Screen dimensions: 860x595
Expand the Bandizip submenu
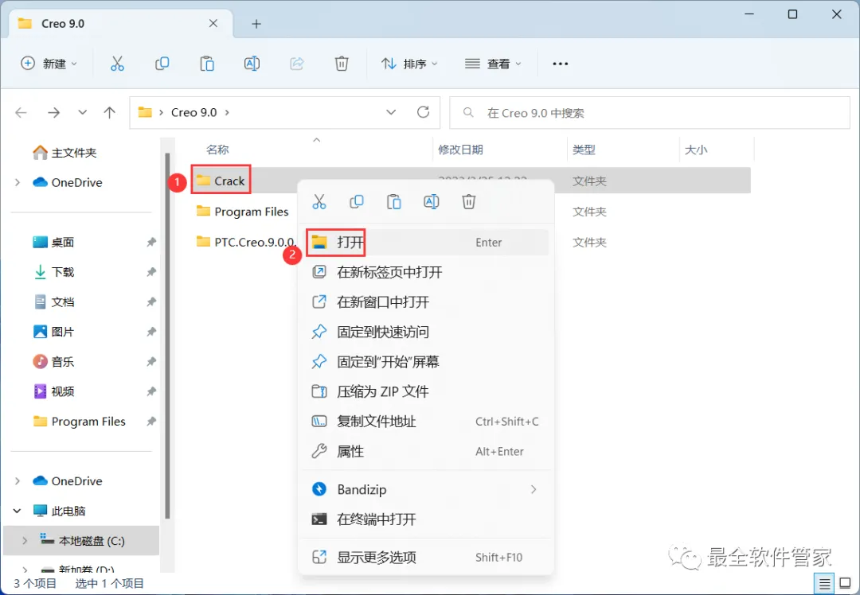533,489
